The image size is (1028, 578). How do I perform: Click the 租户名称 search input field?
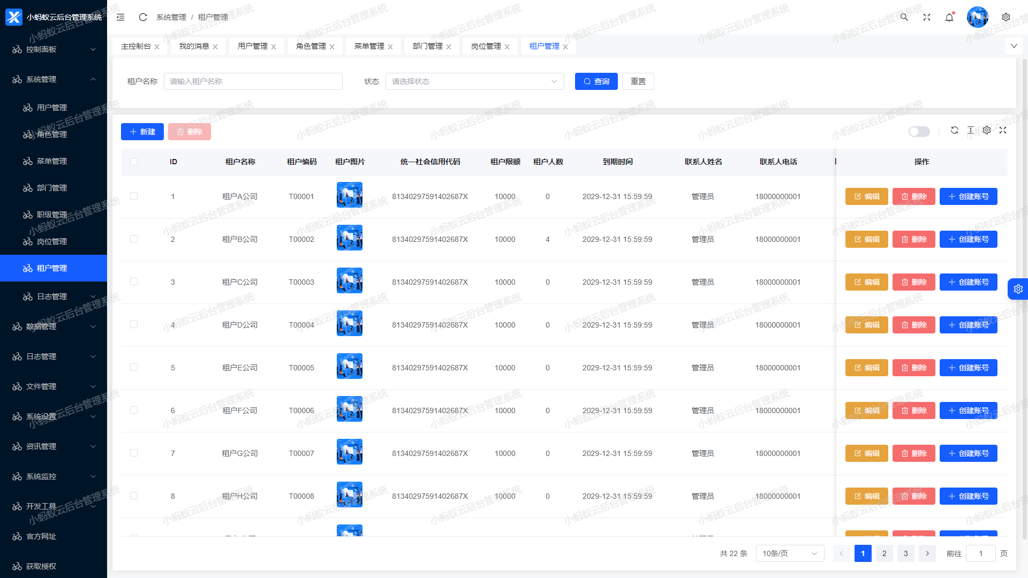[253, 81]
